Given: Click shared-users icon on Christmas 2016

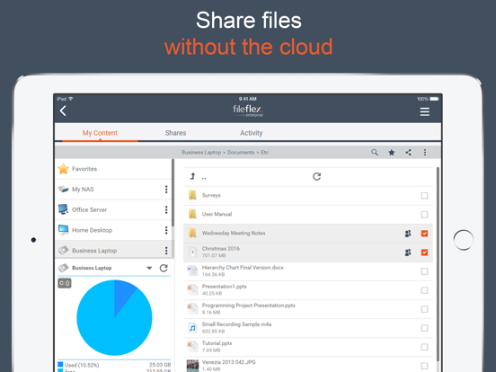Looking at the screenshot, I should 408,252.
